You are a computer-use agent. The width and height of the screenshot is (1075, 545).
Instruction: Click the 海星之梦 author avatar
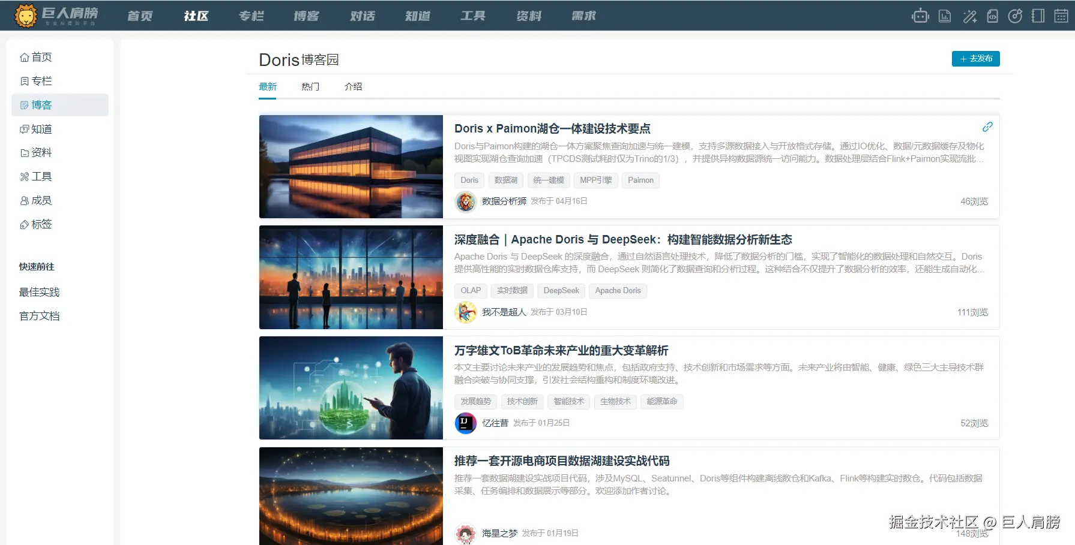coord(466,534)
